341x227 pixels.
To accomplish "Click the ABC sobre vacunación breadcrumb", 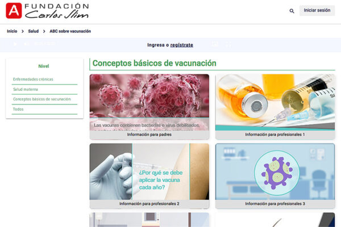I will (x=70, y=31).
